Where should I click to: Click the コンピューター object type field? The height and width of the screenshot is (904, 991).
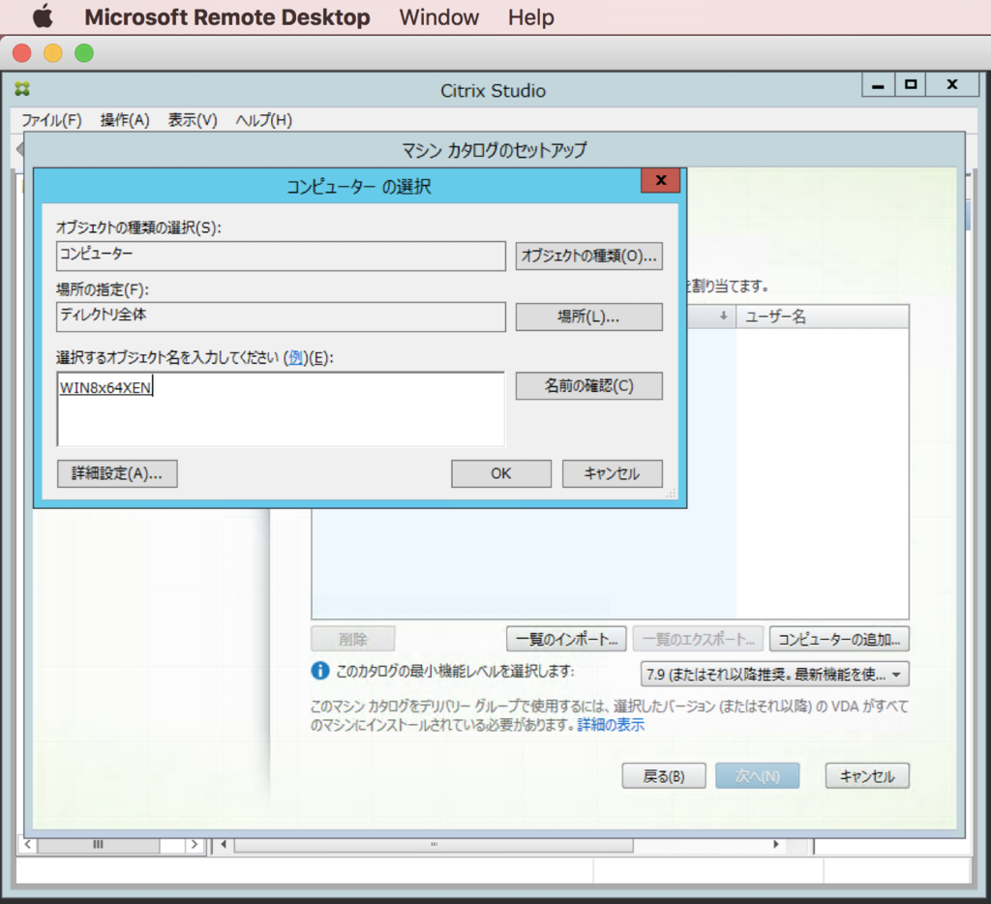click(x=282, y=256)
